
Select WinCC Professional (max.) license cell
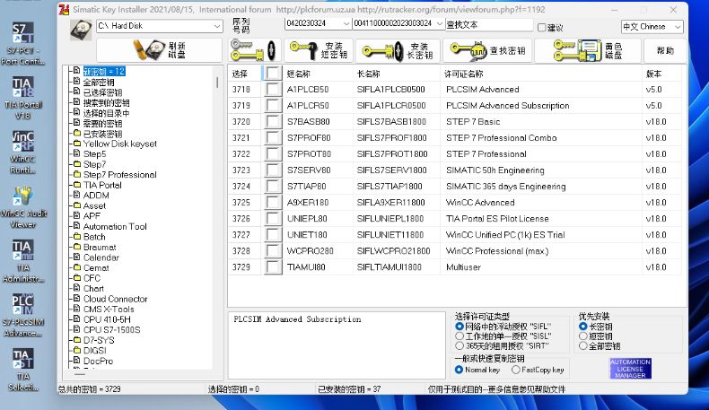coord(497,251)
